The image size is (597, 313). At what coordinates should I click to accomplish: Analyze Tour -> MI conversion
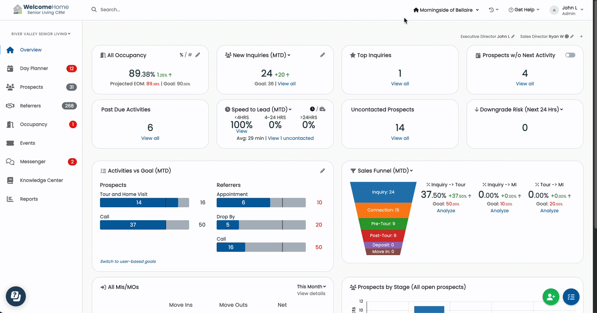(x=550, y=211)
